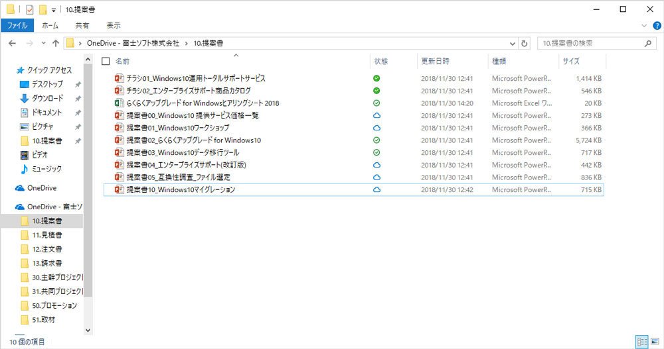Go forward with the forward arrow
Image resolution: width=664 pixels, height=349 pixels.
[30, 43]
